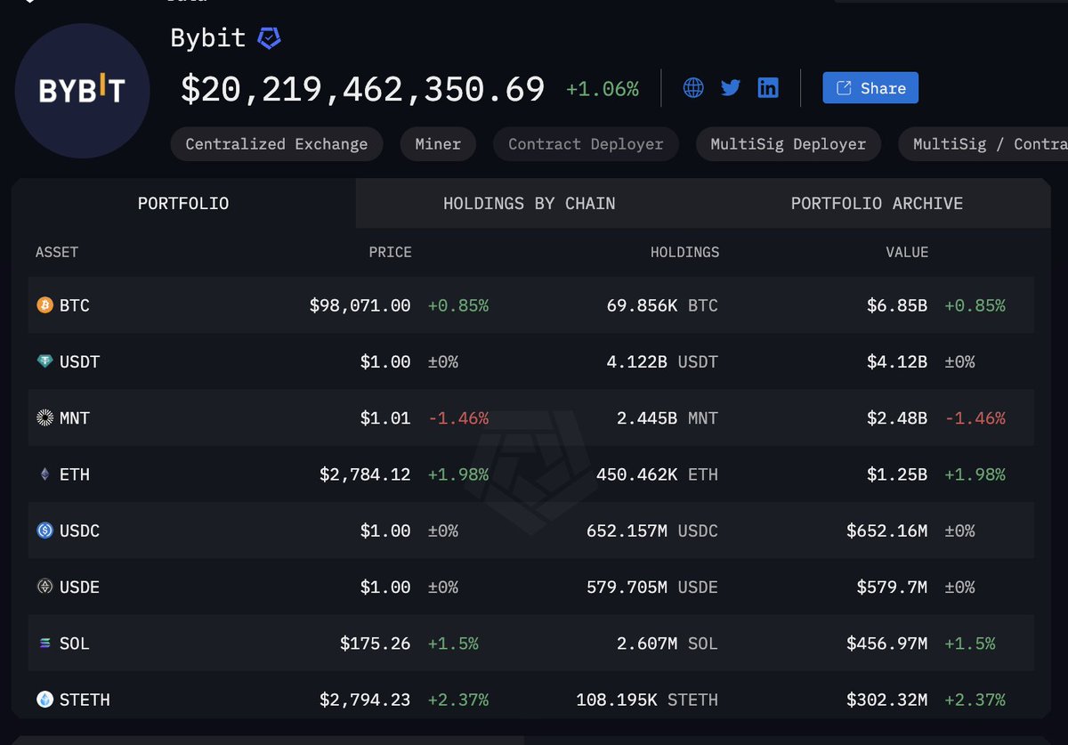Image resolution: width=1068 pixels, height=745 pixels.
Task: Switch to the PORTFOLIO tab
Action: [183, 204]
